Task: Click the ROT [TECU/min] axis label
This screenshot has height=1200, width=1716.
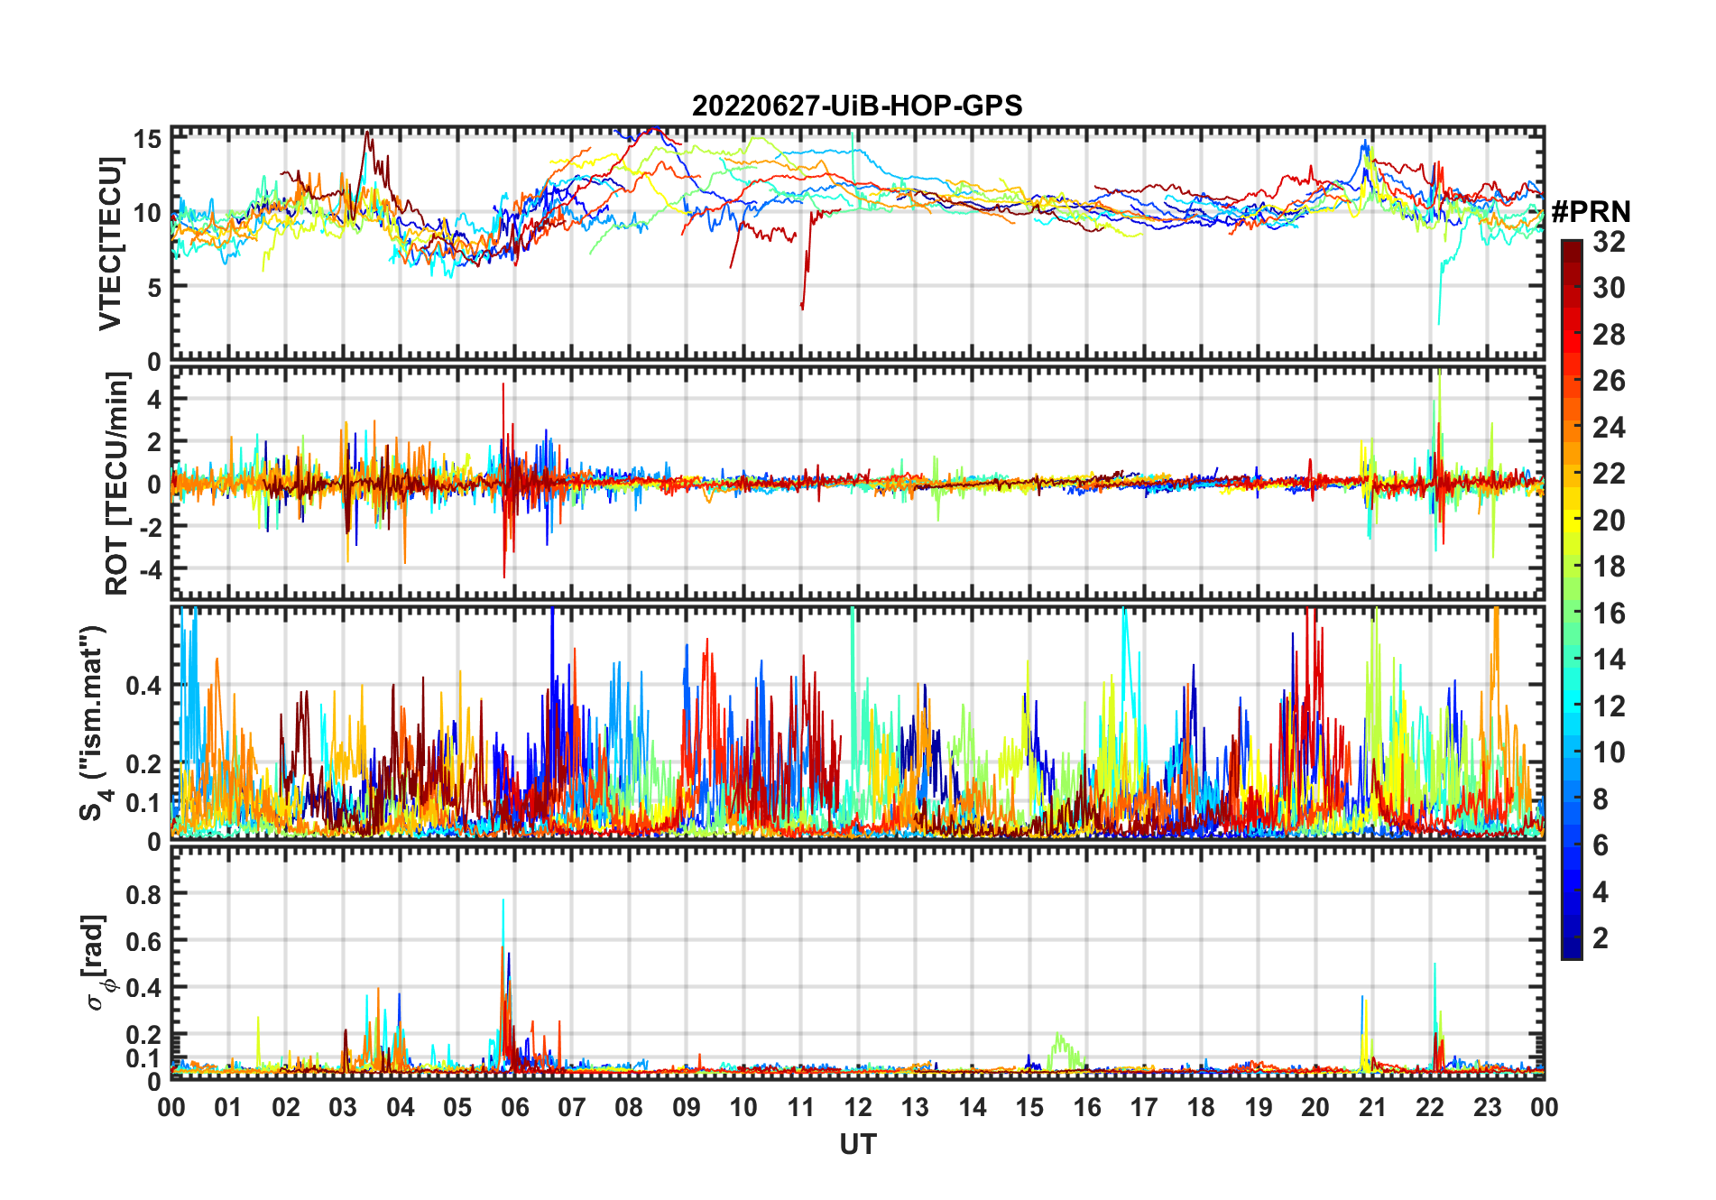Action: 116,484
